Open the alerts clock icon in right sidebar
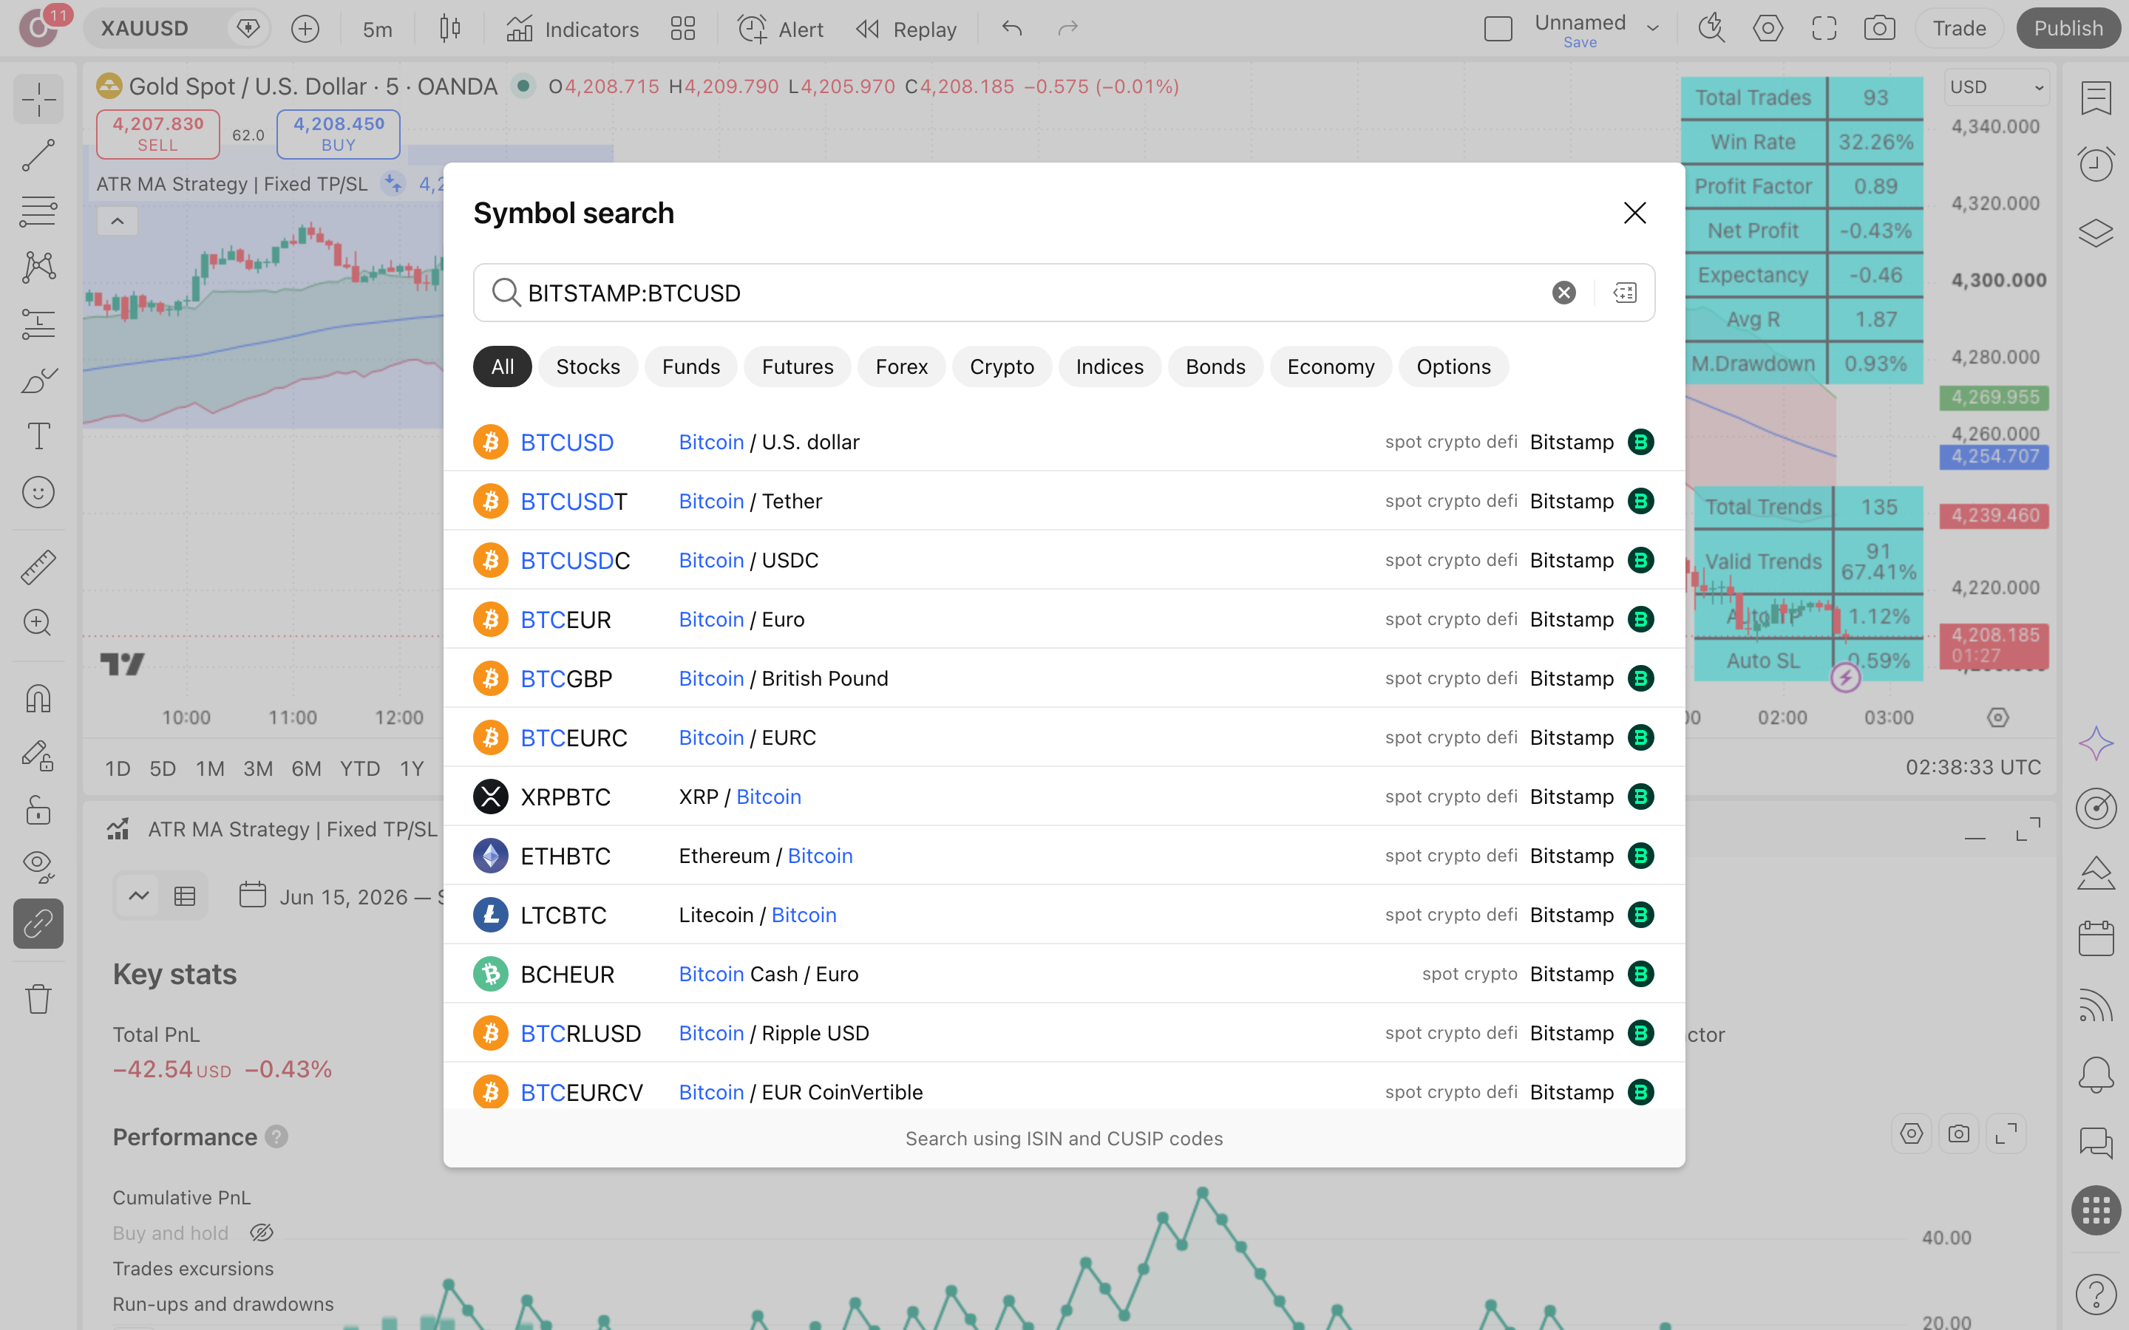This screenshot has width=2129, height=1330. pyautogui.click(x=2096, y=163)
